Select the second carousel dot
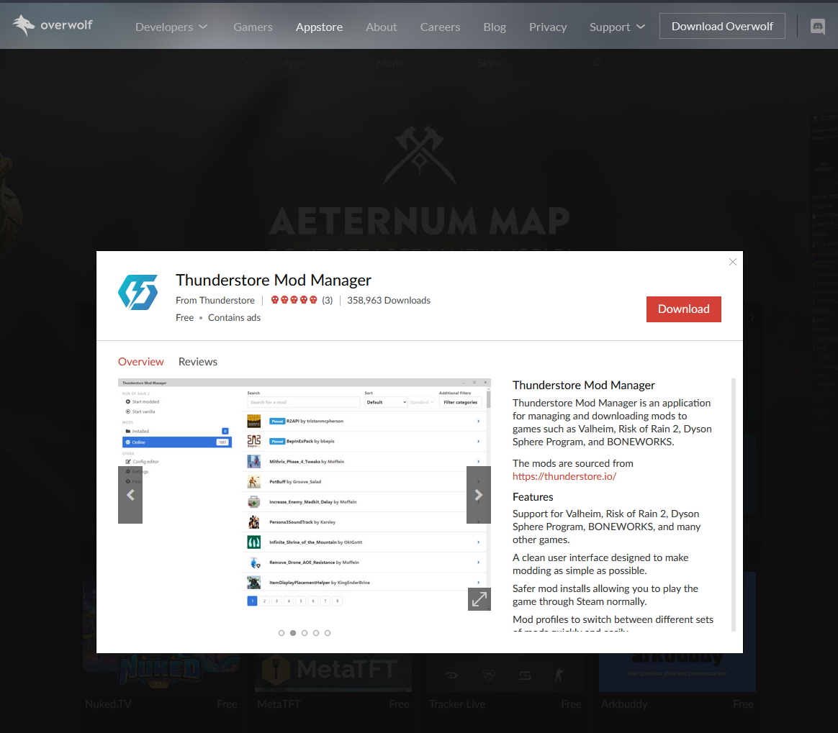 pos(293,633)
